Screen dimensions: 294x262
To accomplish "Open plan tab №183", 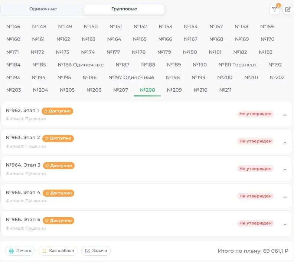I will [265, 52].
